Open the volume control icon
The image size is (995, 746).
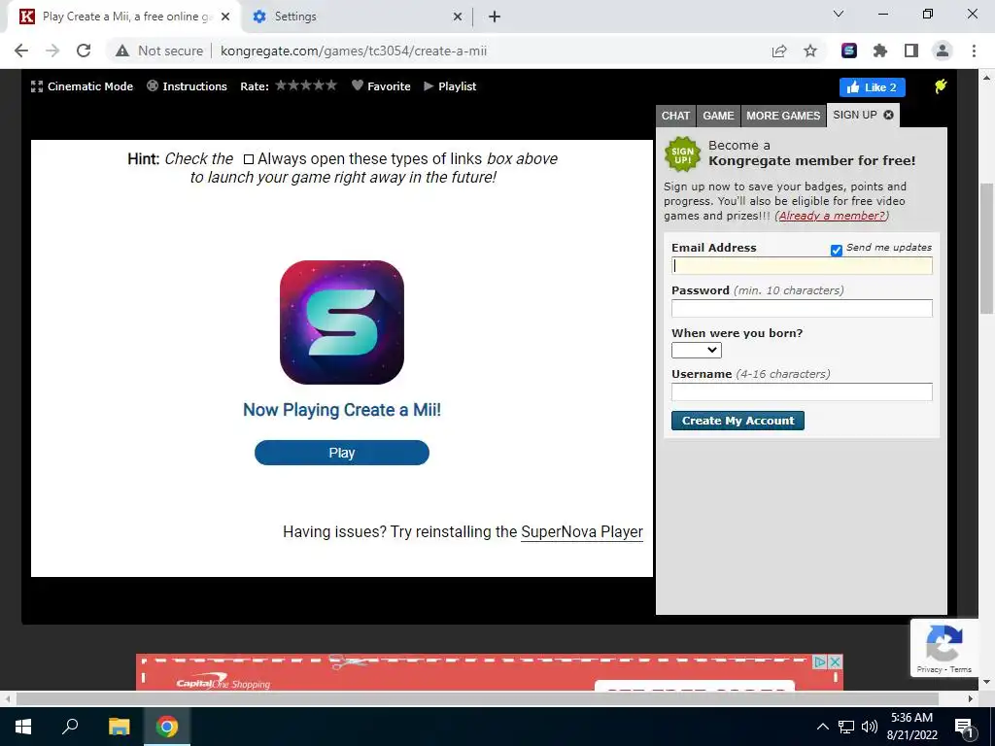pos(870,727)
